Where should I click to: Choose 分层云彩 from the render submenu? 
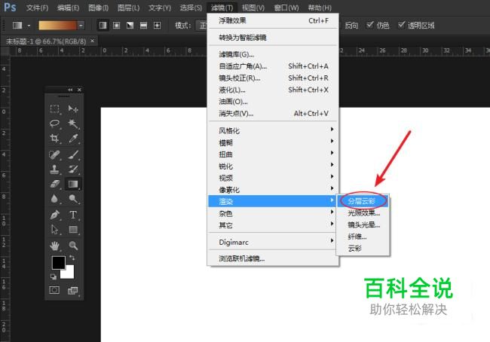point(363,201)
